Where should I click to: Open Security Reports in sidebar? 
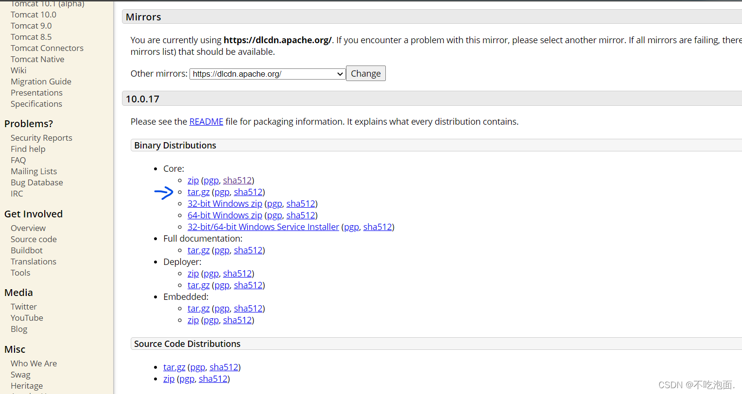pos(41,138)
